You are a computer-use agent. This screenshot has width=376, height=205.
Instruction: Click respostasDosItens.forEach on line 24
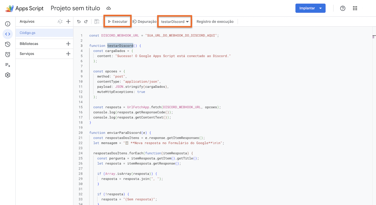[143, 153]
